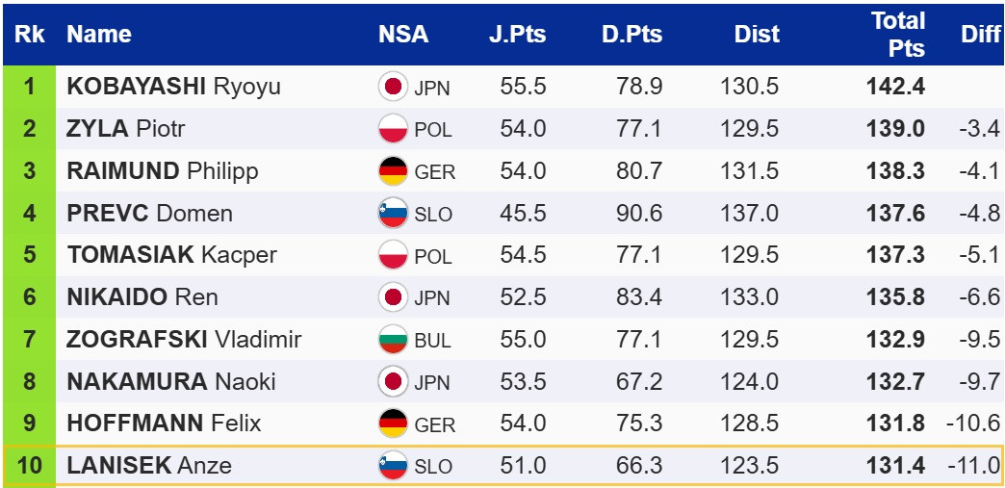Screen dimensions: 1005x488
Task: Sort by the Total Pts column header
Action: (x=897, y=35)
